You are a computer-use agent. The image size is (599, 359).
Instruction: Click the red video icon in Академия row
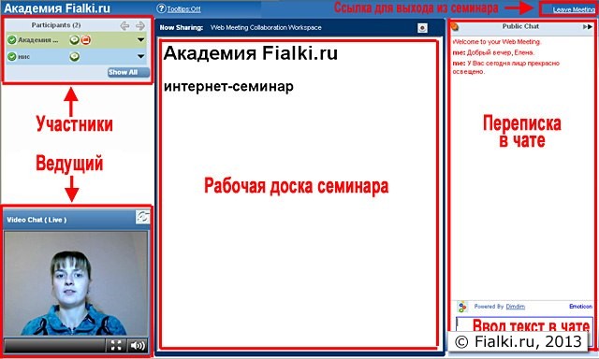(86, 39)
